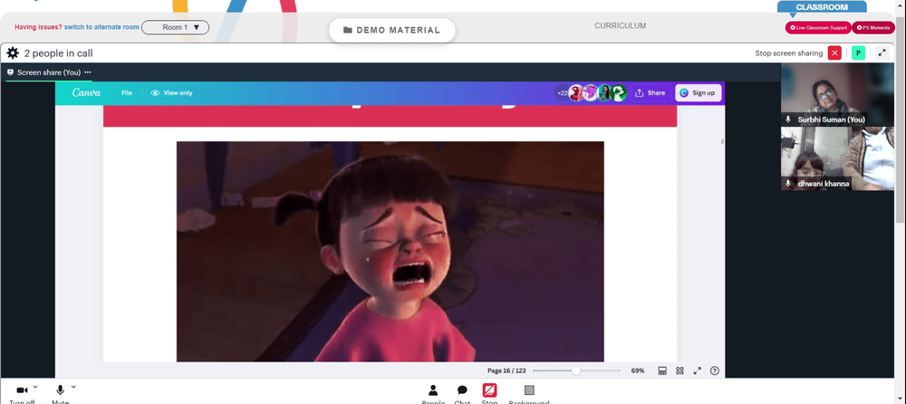This screenshot has width=906, height=404.
Task: Click the Canva Share button
Action: click(x=650, y=92)
